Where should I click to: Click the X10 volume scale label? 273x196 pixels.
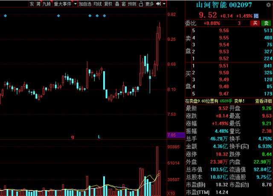[171, 193]
